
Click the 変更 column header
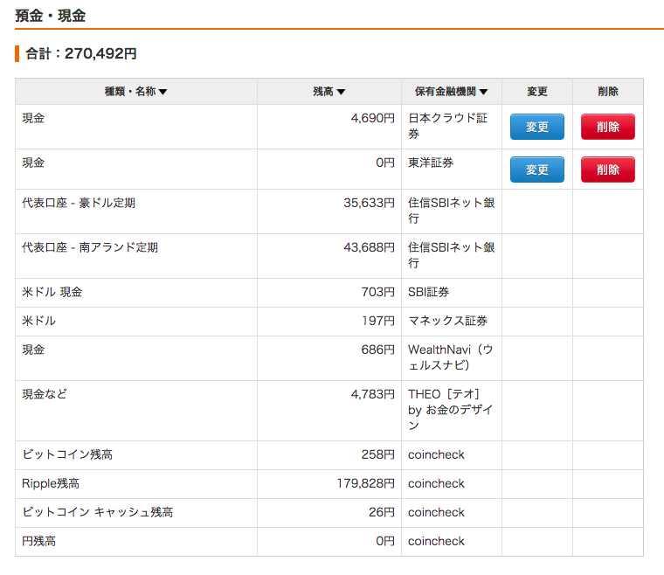[x=537, y=92]
